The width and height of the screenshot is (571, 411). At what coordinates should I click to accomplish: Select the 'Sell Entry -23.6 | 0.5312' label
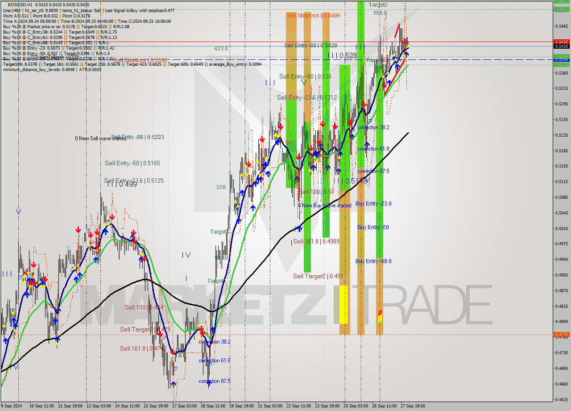click(307, 97)
